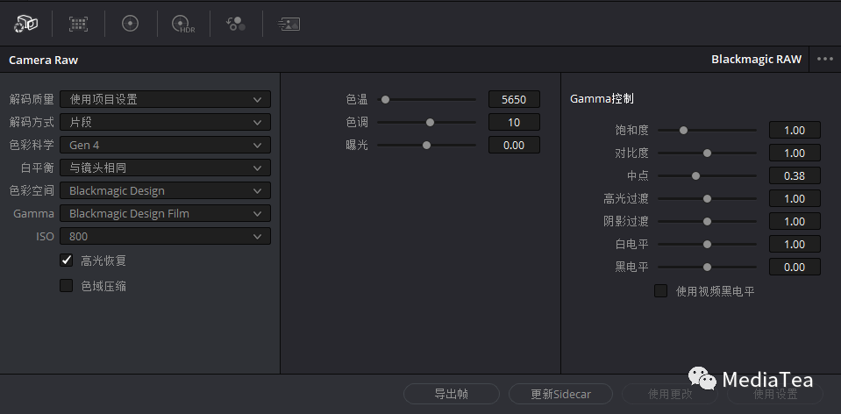Viewport: 841px width, 414px height.
Task: Click the 曝光 slider handle
Action: point(426,145)
